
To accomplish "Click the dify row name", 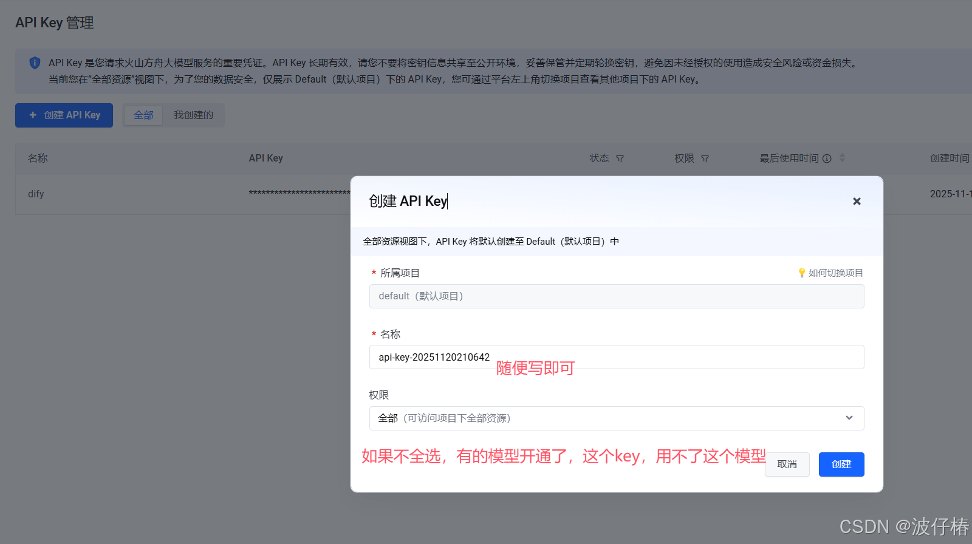I will pyautogui.click(x=36, y=194).
